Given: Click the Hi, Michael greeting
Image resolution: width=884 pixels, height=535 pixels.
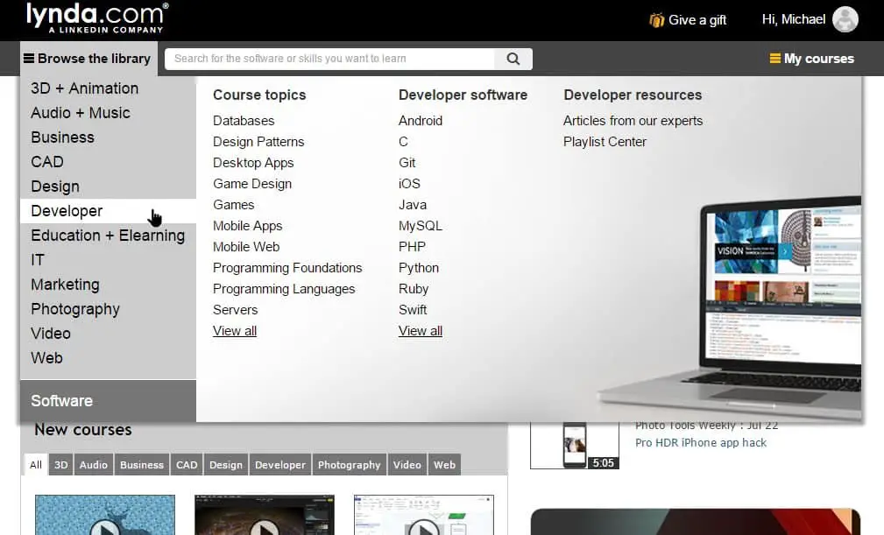Looking at the screenshot, I should point(793,20).
